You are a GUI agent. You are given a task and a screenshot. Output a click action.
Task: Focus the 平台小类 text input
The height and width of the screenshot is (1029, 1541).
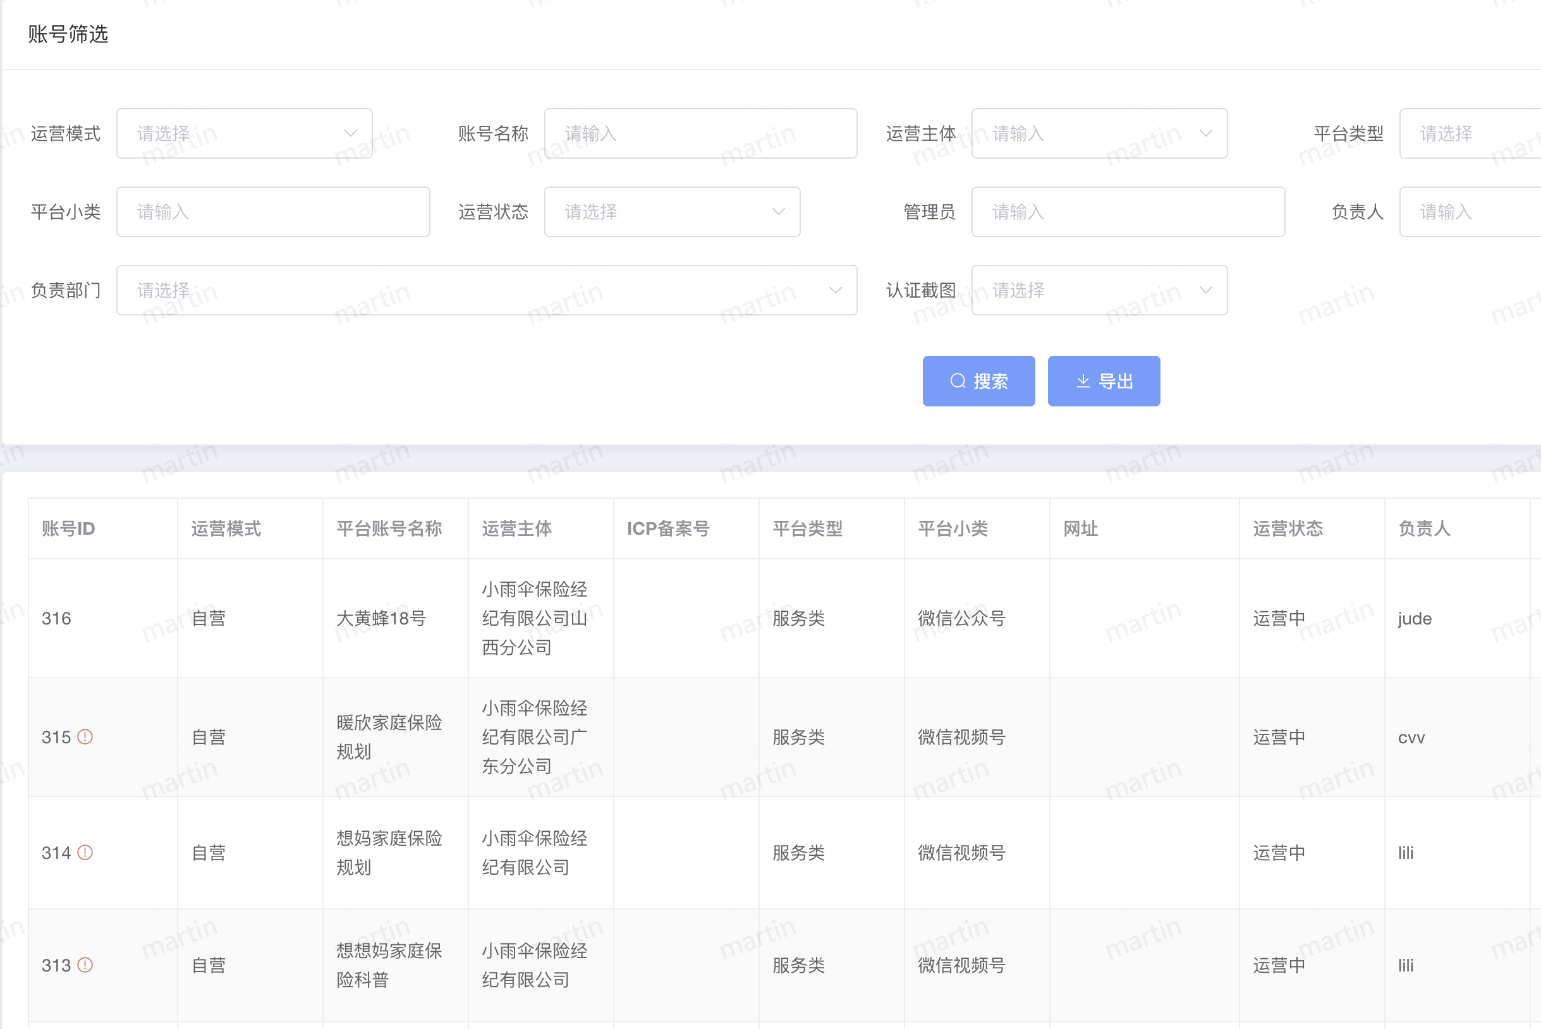click(x=273, y=212)
